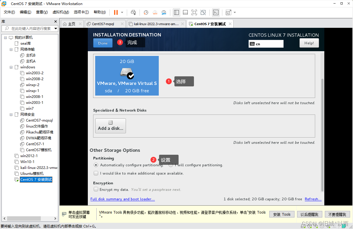The image size is (353, 229).
Task: Click the 不要提醒我 button
Action: [337, 214]
